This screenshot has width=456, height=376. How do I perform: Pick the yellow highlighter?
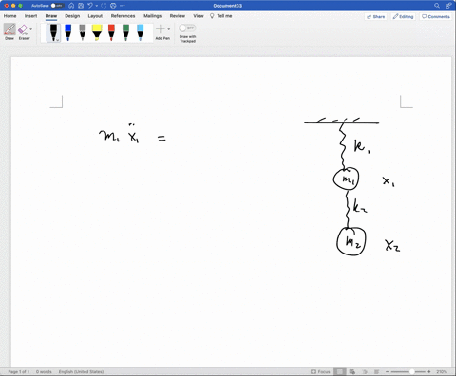coord(97,32)
